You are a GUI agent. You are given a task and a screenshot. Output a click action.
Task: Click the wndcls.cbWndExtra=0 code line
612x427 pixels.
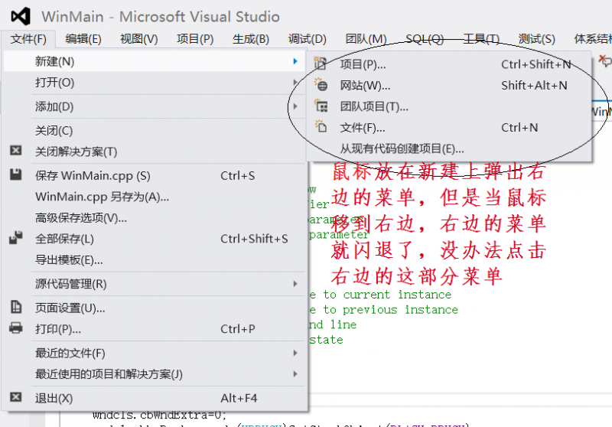pyautogui.click(x=160, y=415)
